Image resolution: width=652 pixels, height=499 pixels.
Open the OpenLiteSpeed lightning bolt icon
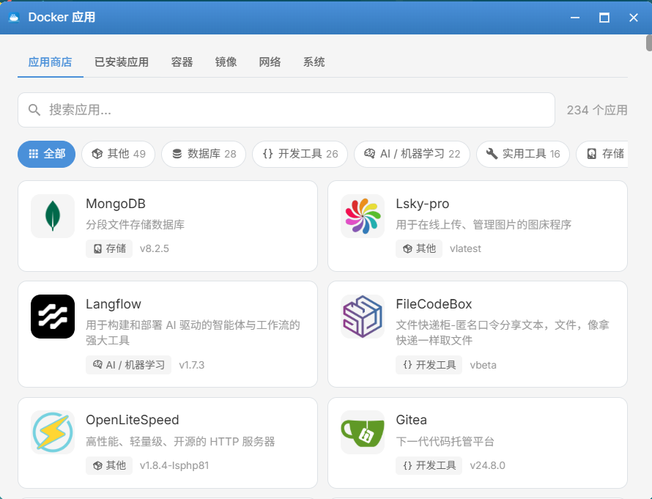(x=52, y=432)
